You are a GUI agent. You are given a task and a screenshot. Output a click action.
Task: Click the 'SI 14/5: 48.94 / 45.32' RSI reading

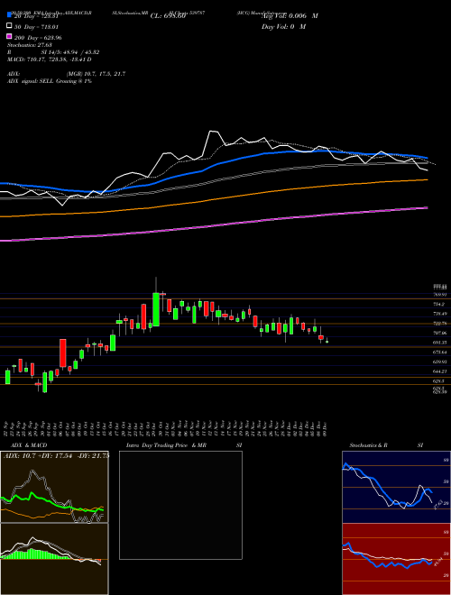click(x=70, y=52)
